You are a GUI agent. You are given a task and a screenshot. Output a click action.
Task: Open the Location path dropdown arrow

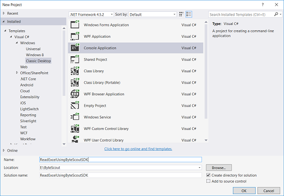click(x=199, y=168)
